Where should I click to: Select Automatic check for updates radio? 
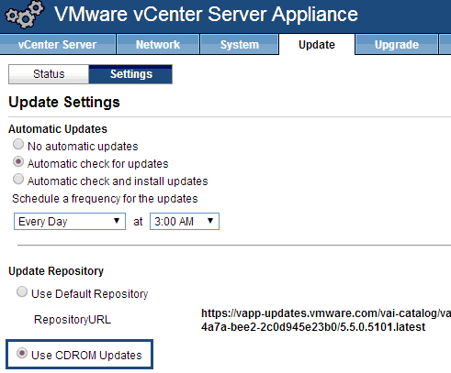(x=18, y=161)
